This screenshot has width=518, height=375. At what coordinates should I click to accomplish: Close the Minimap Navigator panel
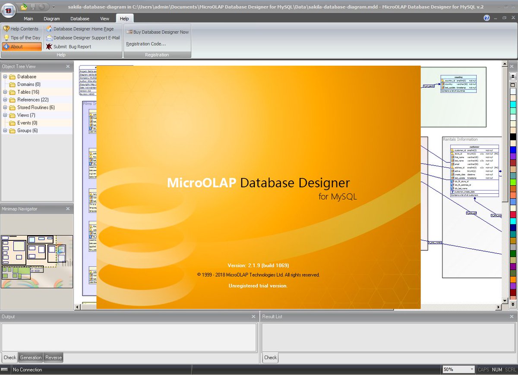click(68, 209)
